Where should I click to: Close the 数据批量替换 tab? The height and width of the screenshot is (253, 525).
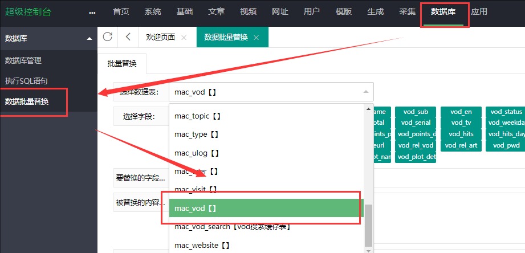click(257, 38)
